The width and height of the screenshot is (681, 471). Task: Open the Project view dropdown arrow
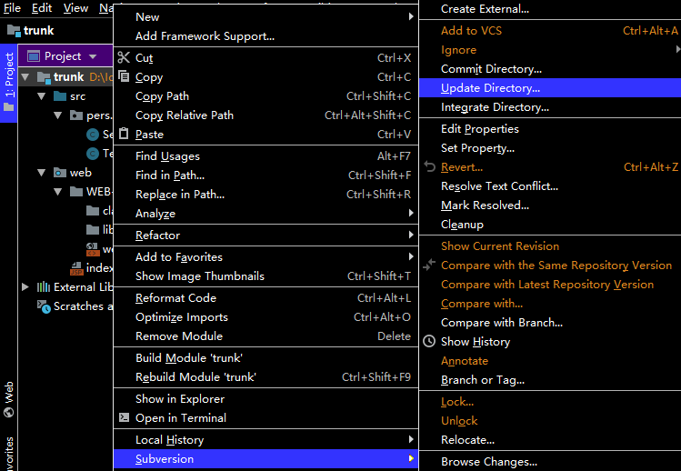93,56
